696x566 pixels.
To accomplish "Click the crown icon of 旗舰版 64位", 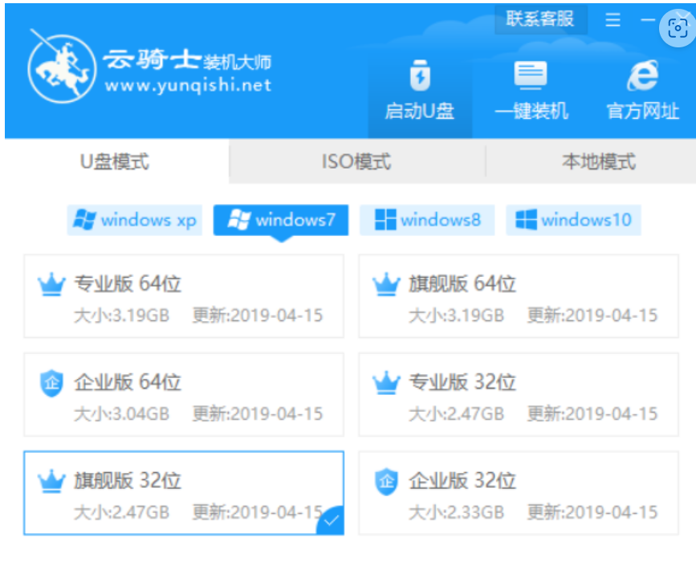I will pyautogui.click(x=386, y=284).
